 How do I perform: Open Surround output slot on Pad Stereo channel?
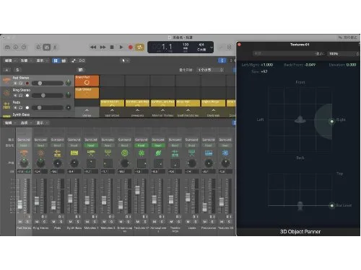24,140
